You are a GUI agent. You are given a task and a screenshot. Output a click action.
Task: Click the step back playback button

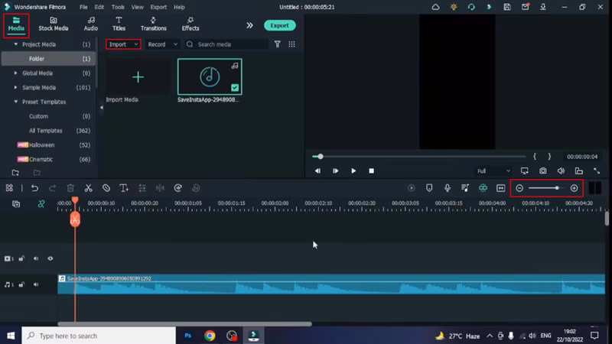317,170
